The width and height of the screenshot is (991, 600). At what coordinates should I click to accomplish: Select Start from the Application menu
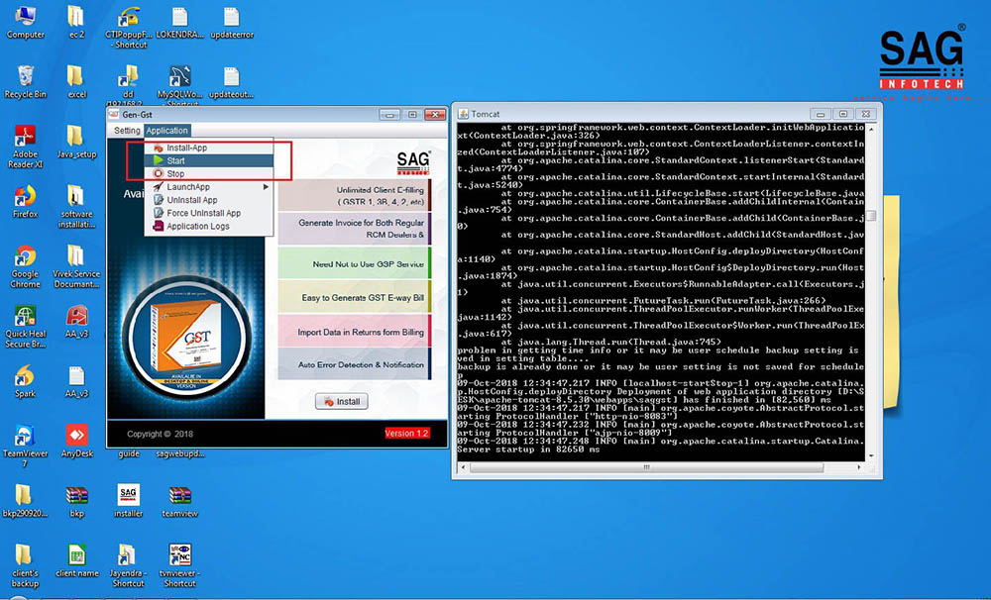point(175,160)
